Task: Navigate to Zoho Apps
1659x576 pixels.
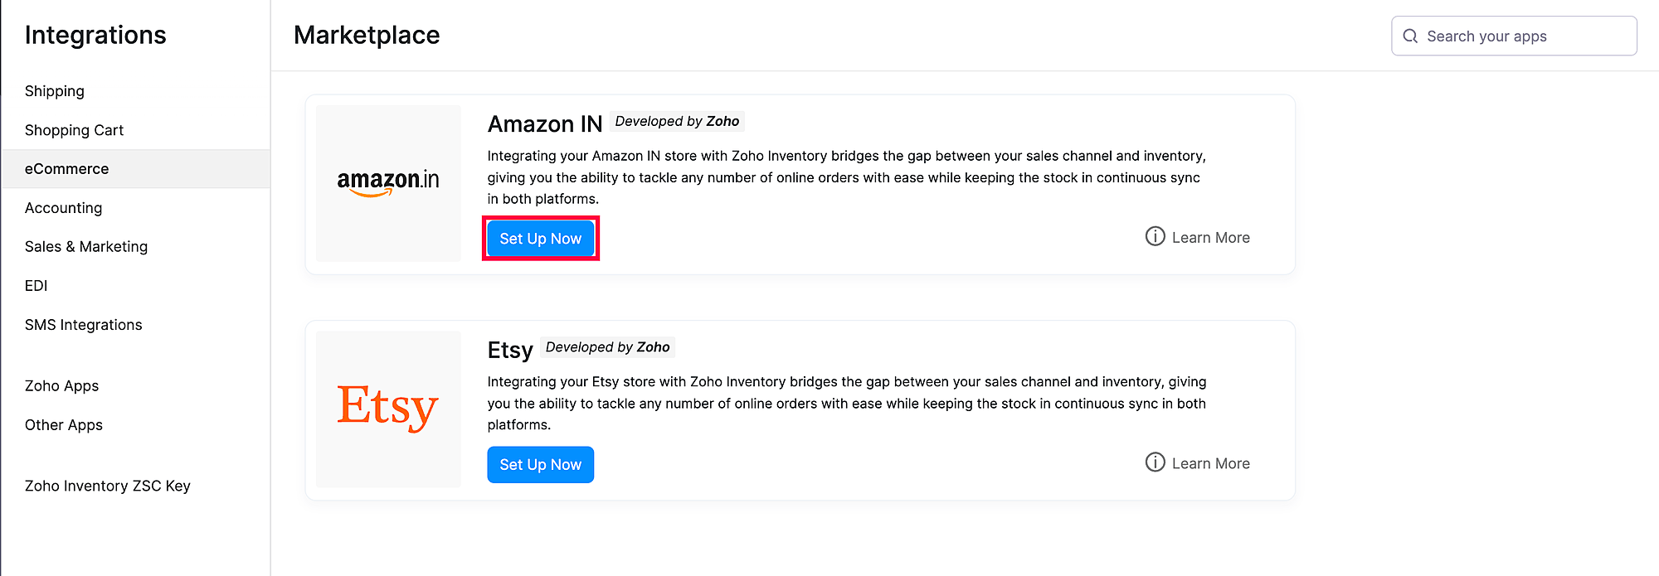Action: [x=61, y=386]
